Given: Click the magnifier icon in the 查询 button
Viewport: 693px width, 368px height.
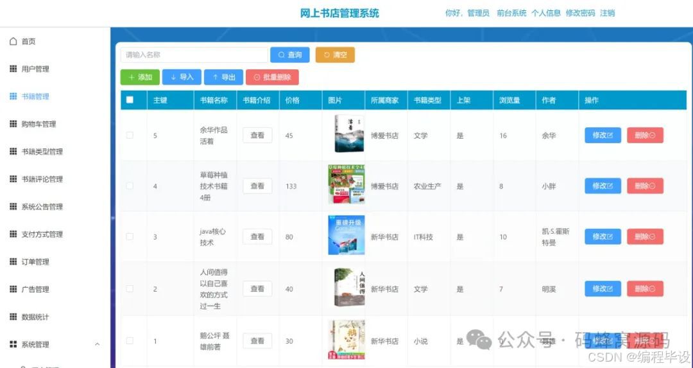Looking at the screenshot, I should tap(281, 55).
